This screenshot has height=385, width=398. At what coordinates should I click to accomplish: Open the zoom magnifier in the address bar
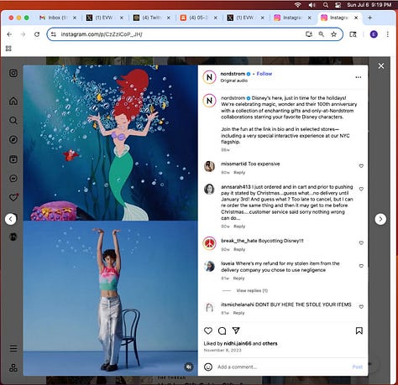pyautogui.click(x=322, y=34)
